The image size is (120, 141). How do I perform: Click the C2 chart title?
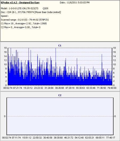click(x=60, y=95)
